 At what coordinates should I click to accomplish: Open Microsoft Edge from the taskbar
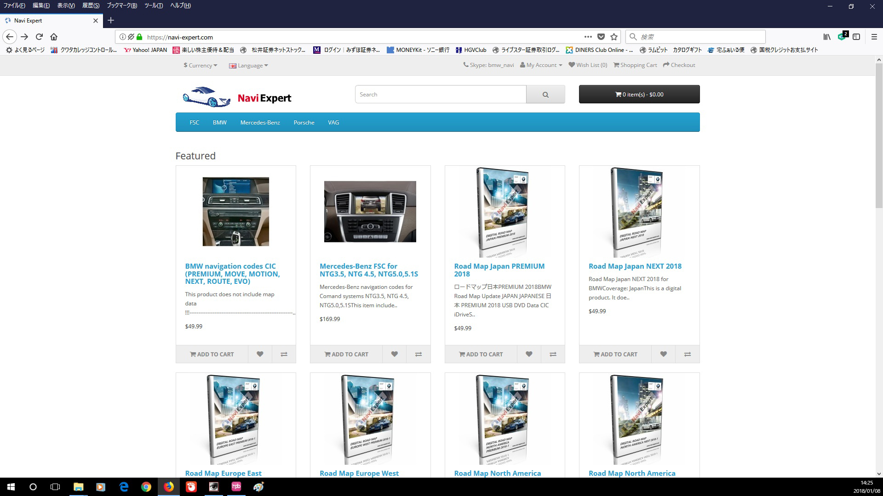(124, 487)
